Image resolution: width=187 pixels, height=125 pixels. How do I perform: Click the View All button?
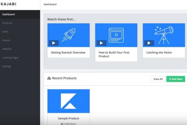click(x=158, y=79)
